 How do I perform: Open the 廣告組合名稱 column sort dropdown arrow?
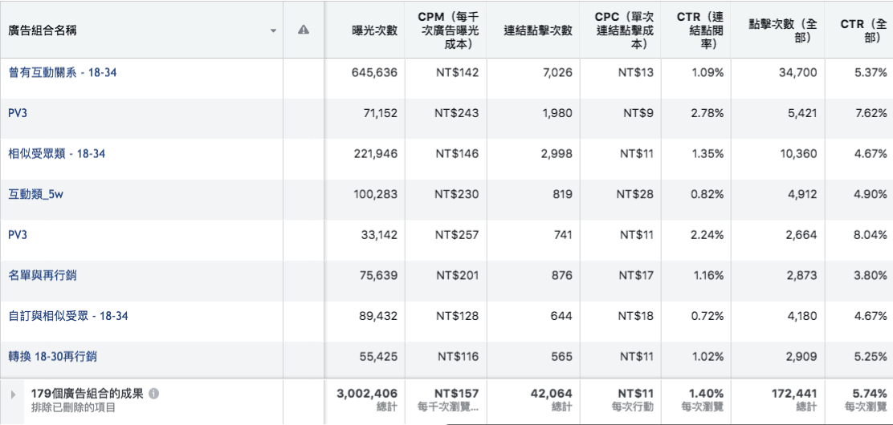coord(273,31)
